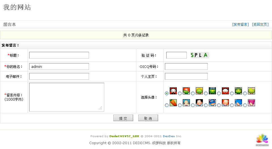The width and height of the screenshot is (272, 149).
Task: Select the radio button beside the black-haired baby avatar
Action: point(193,105)
